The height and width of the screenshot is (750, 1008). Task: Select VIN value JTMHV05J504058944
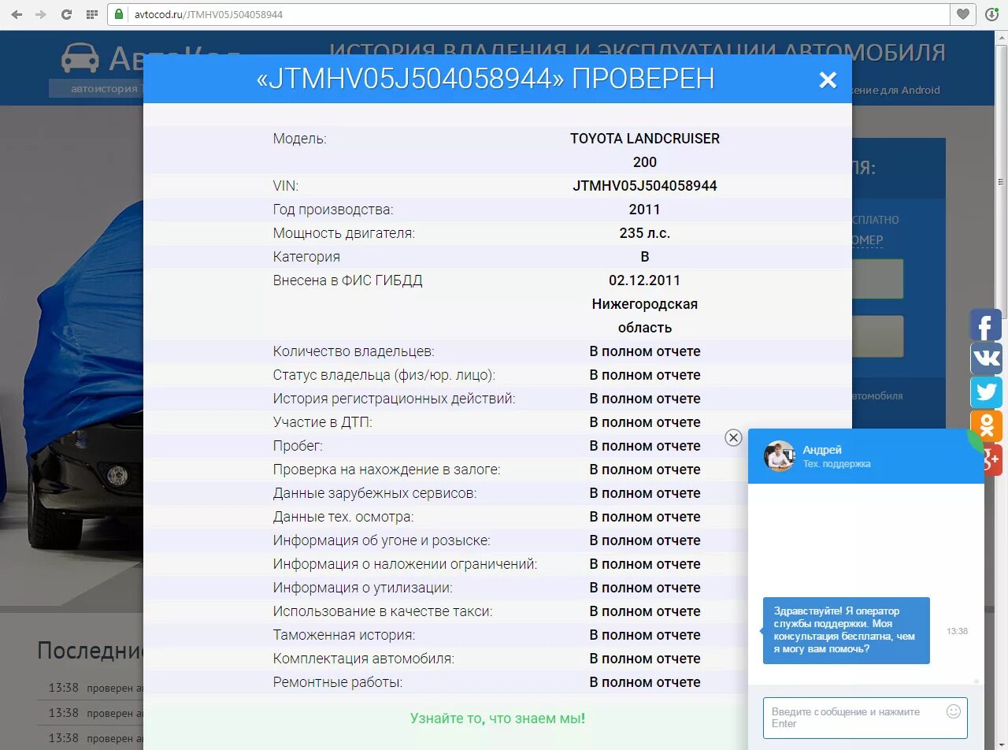tap(645, 186)
